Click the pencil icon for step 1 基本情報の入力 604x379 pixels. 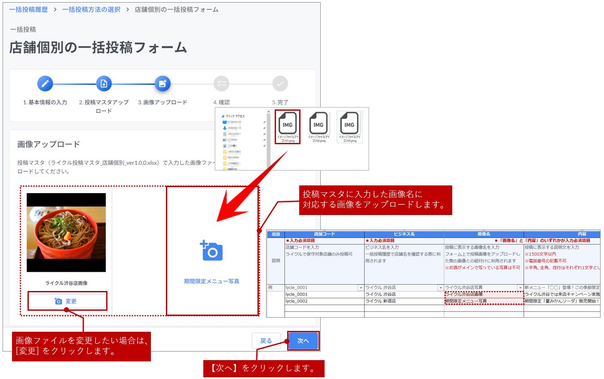(45, 83)
